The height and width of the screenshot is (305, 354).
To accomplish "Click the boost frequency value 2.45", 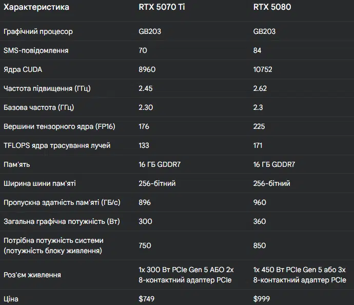I will coord(146,88).
